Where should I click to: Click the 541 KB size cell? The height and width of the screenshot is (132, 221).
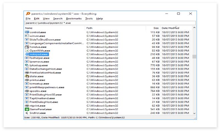[x=155, y=109]
